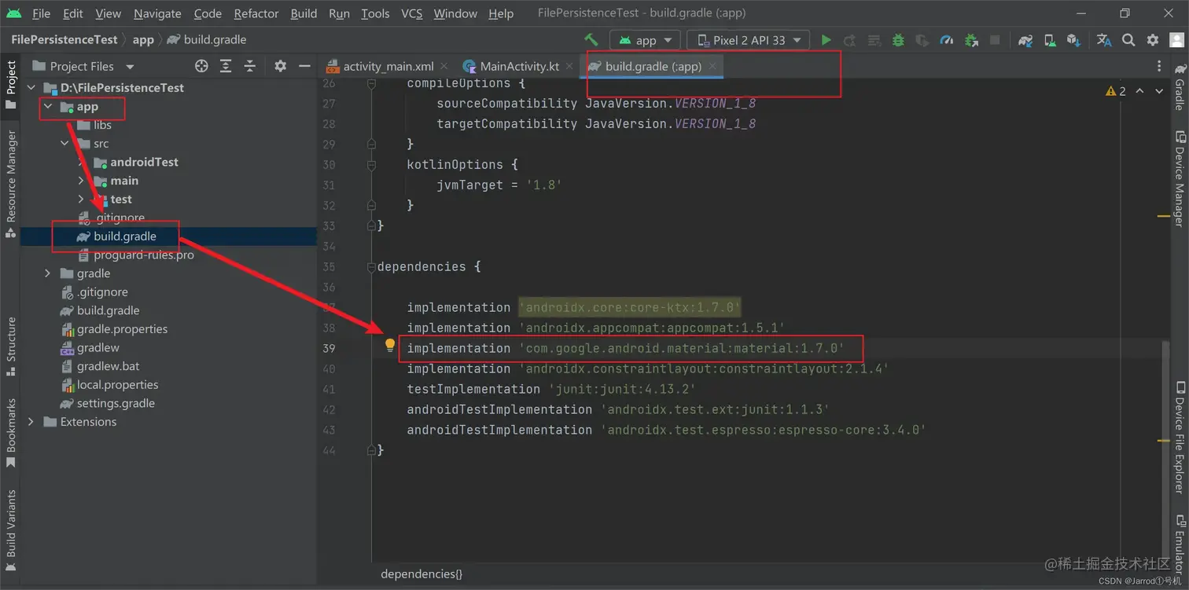Click the Debug app bug icon
This screenshot has width=1189, height=590.
[x=898, y=40]
